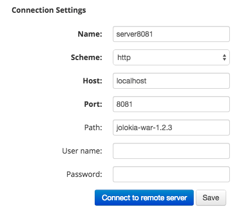This screenshot has height=212, width=240.
Task: Click the Path field with jolokia-war-1.2.3
Action: coord(171,128)
